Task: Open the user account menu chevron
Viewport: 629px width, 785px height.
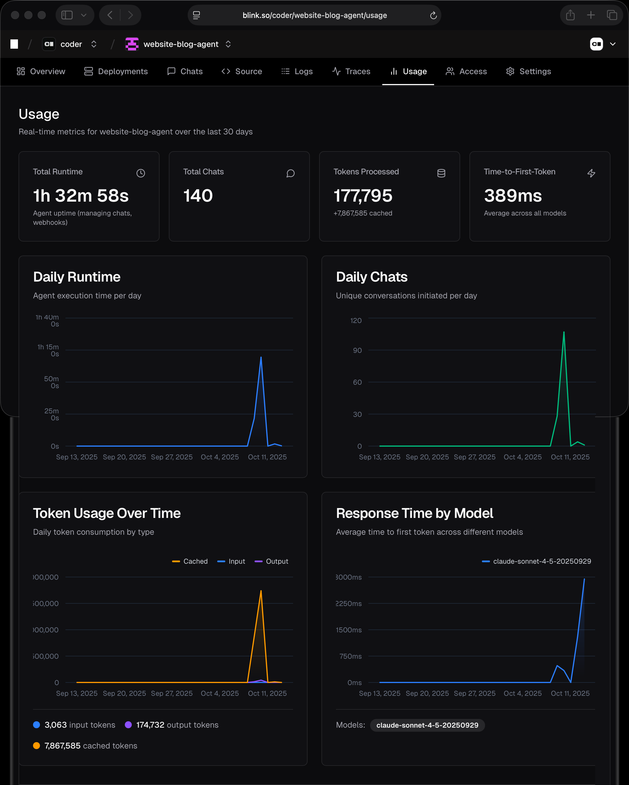Action: (612, 44)
